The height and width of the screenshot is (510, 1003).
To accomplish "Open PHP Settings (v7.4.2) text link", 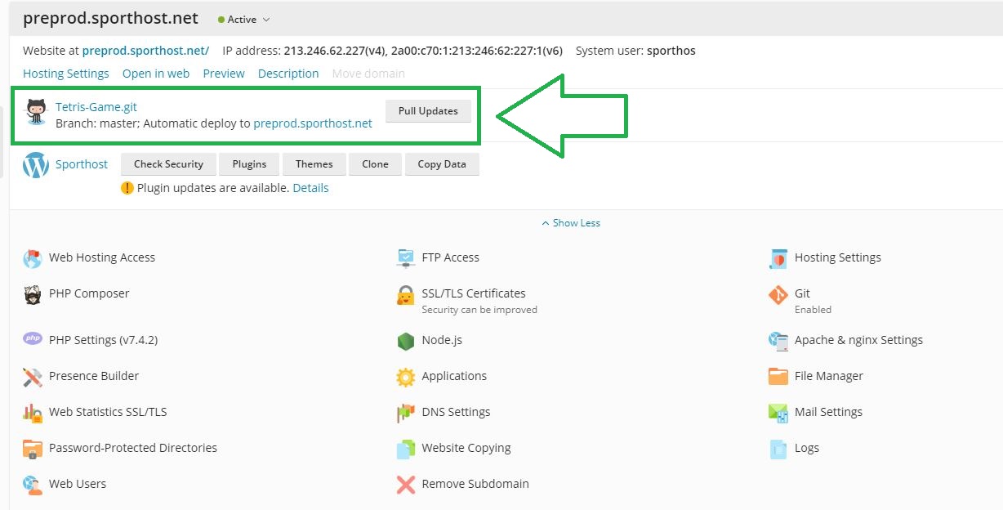I will coord(103,340).
